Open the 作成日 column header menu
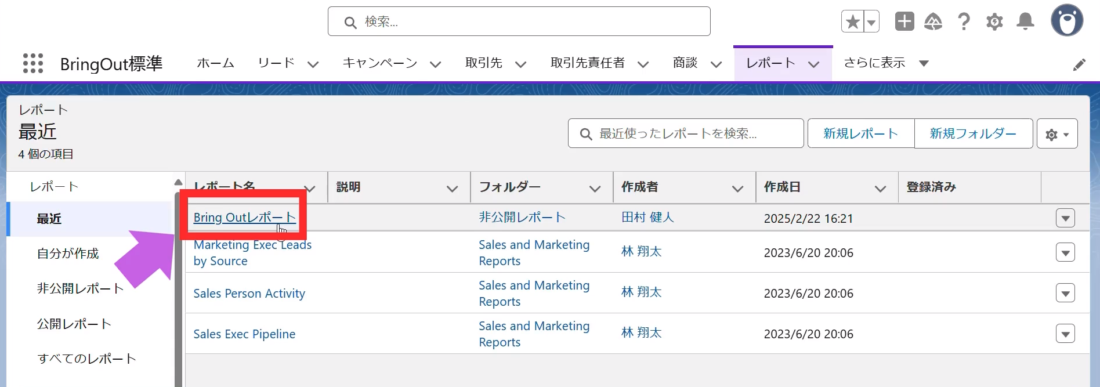1100x387 pixels. 881,189
